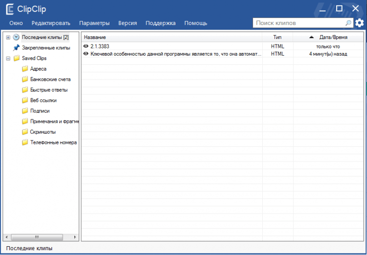This screenshot has width=367, height=255.
Task: Select the Saved Clips tree label
Action: coord(34,58)
